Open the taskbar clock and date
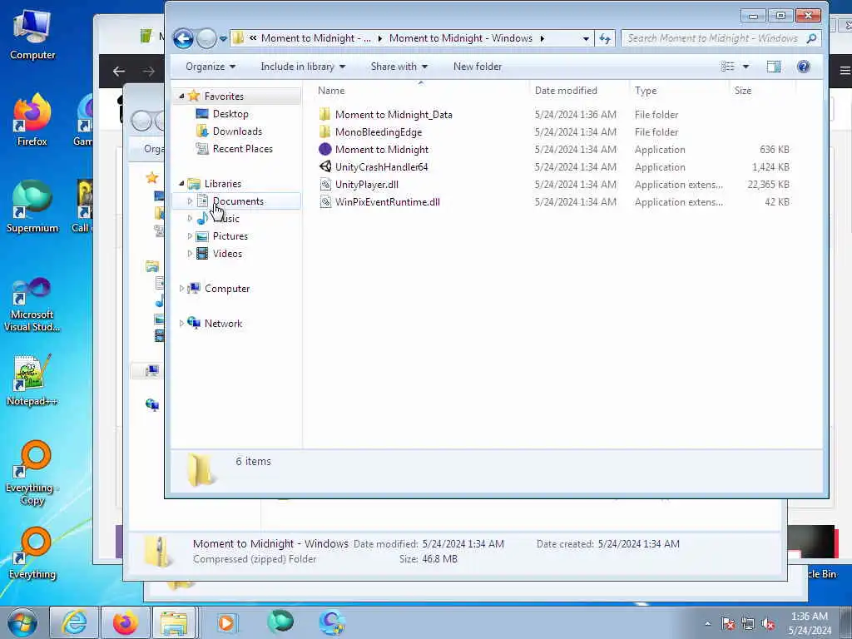Viewport: 852px width, 639px height. 810,623
